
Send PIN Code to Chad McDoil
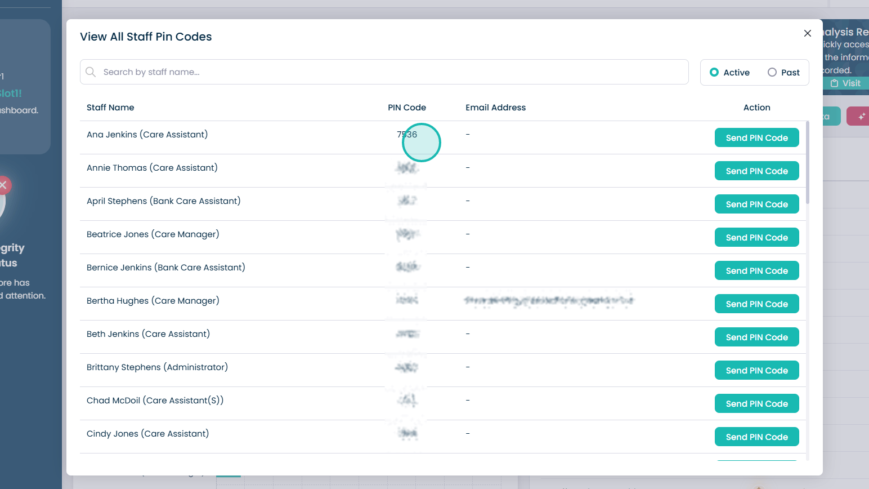756,403
